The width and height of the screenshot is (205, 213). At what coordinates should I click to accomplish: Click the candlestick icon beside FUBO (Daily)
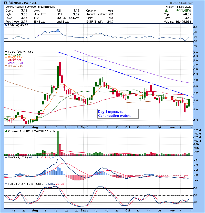point(6,52)
